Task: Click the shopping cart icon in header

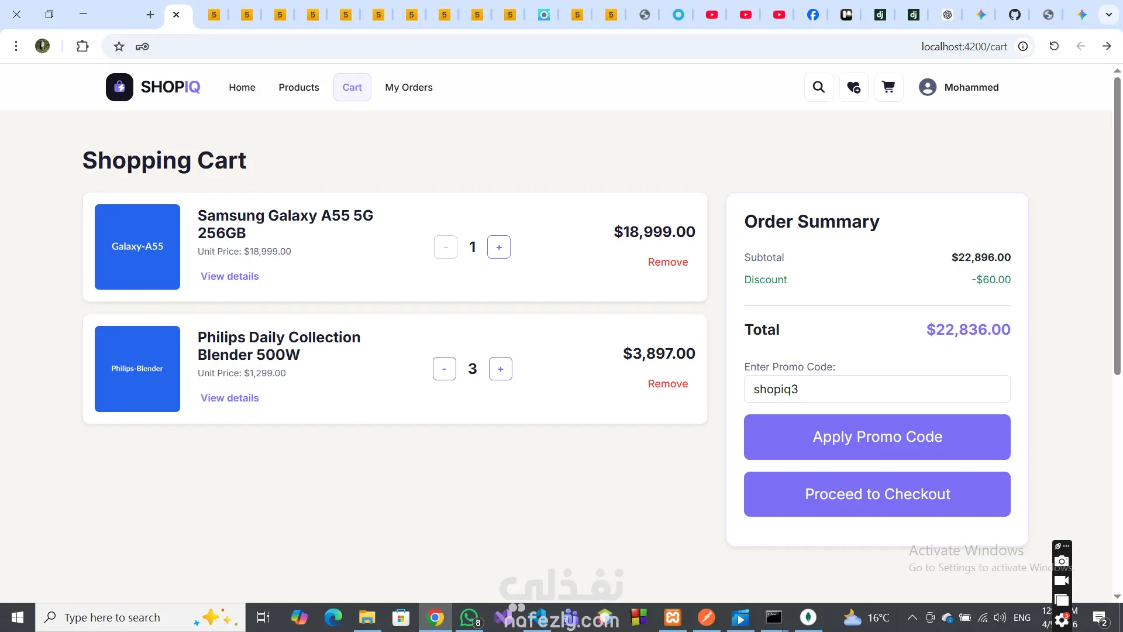Action: tap(888, 87)
